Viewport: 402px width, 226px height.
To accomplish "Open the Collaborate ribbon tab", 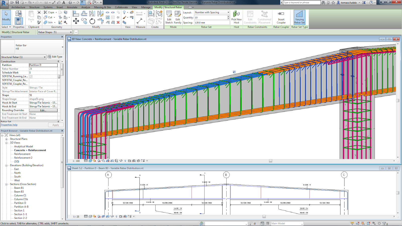I will point(121,7).
